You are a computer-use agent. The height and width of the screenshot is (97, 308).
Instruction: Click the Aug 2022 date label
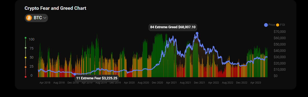point(227,83)
